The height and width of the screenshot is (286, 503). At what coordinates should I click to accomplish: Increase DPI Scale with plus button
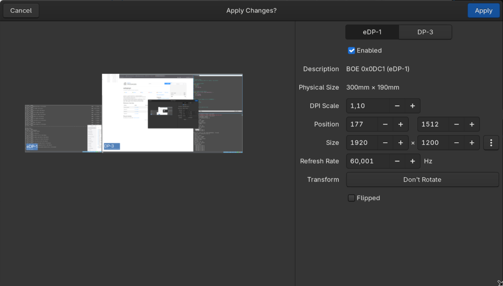[x=412, y=106]
